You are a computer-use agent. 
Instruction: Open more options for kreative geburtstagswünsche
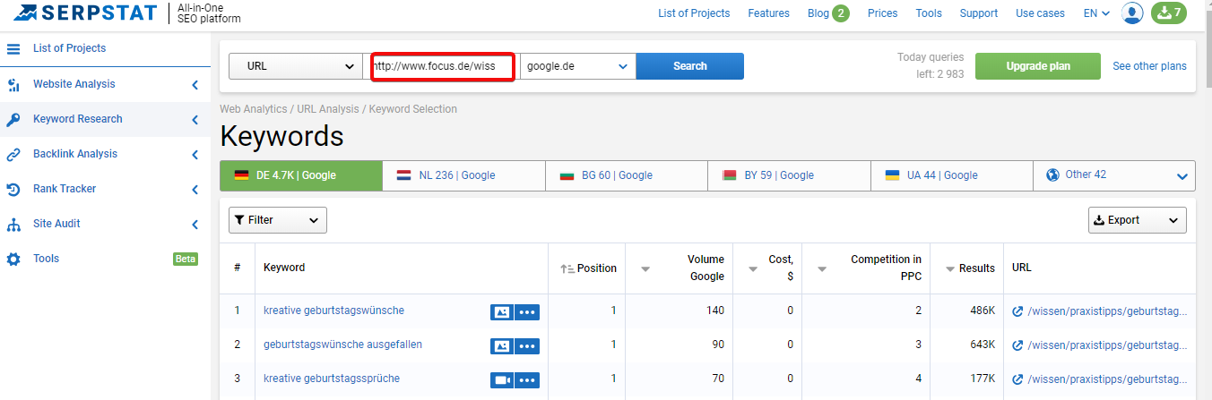pos(527,312)
